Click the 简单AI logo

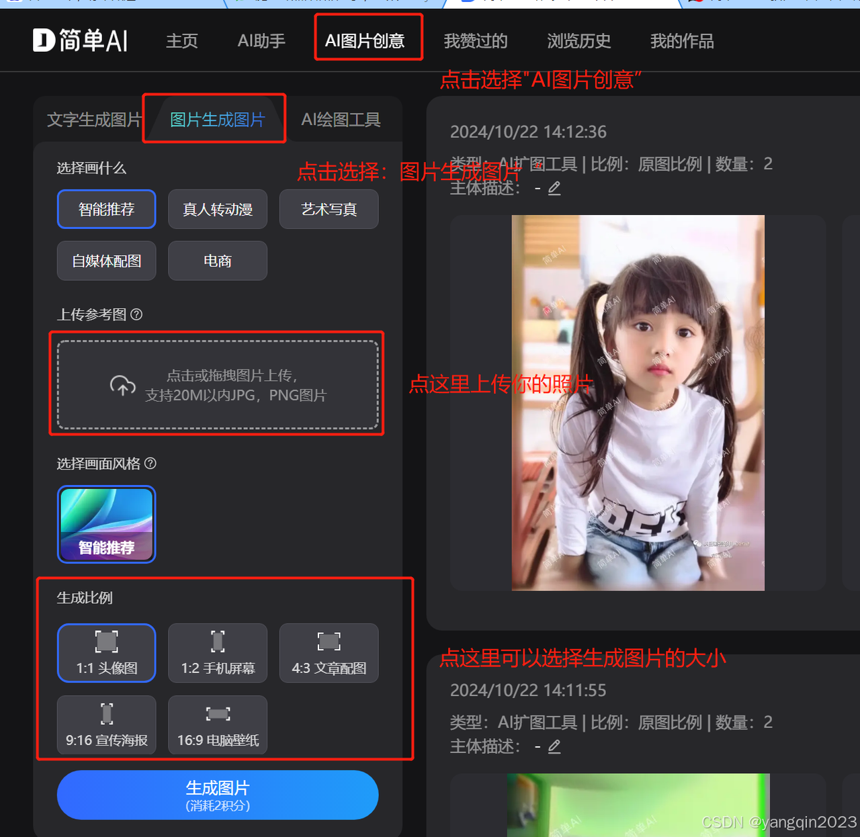click(81, 40)
